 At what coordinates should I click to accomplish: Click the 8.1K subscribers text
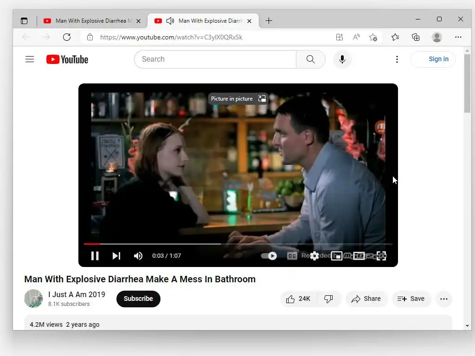click(69, 304)
